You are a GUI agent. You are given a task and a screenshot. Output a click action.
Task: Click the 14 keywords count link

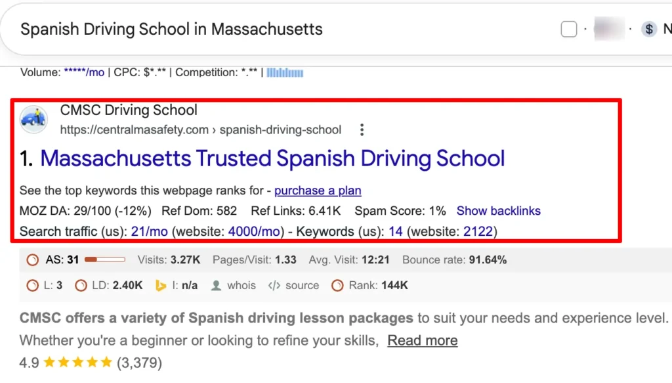396,232
